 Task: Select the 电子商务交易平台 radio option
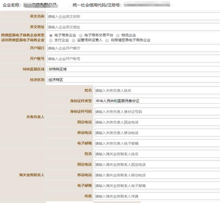(81, 35)
